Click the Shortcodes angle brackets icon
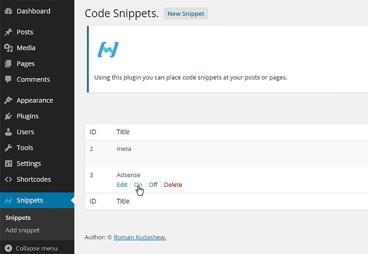The image size is (368, 254). click(x=8, y=179)
